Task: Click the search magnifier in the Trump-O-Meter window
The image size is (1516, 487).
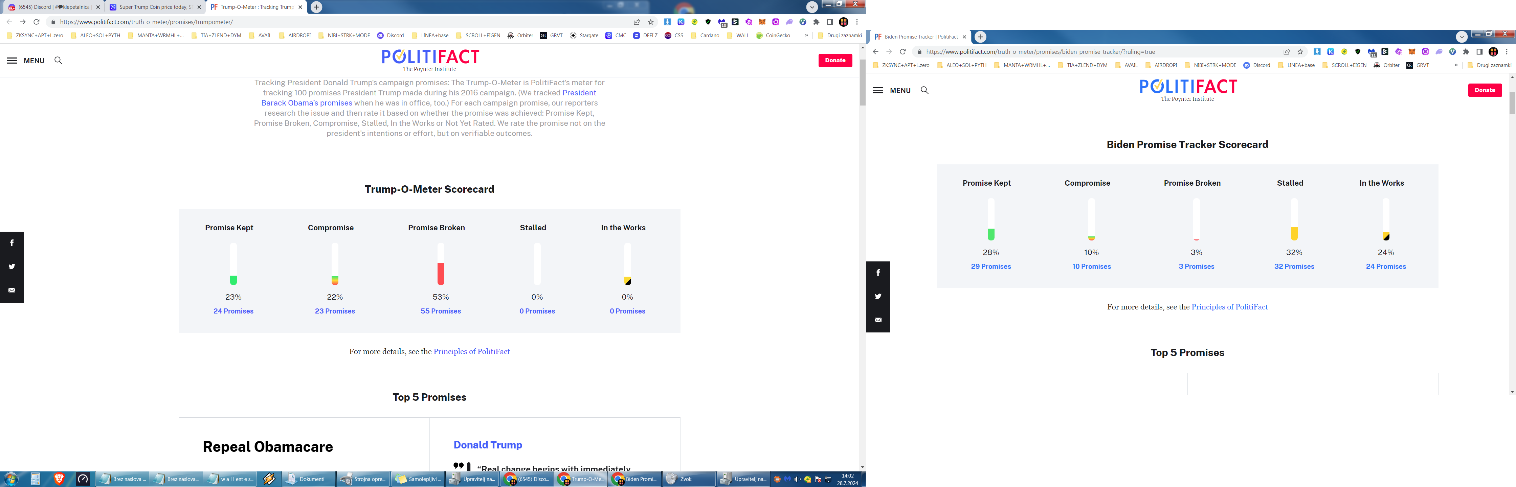Action: pyautogui.click(x=58, y=61)
